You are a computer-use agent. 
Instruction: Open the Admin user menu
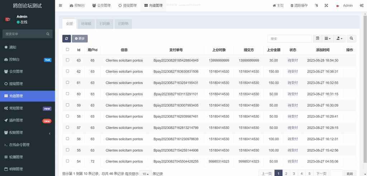tap(344, 6)
